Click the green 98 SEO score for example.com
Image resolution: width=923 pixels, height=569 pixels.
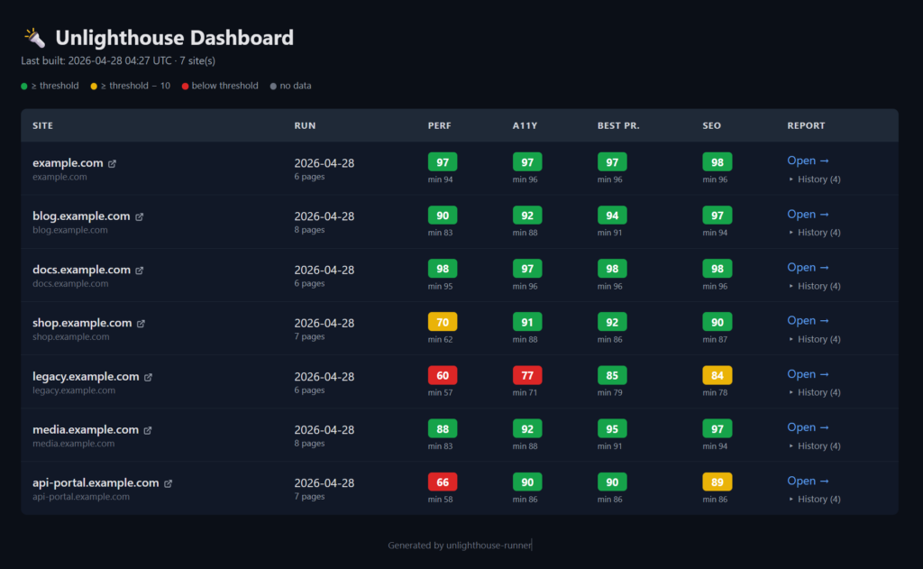pyautogui.click(x=717, y=162)
